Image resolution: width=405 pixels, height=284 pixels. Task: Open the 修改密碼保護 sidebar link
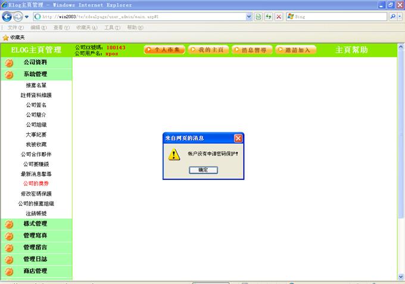pos(36,194)
